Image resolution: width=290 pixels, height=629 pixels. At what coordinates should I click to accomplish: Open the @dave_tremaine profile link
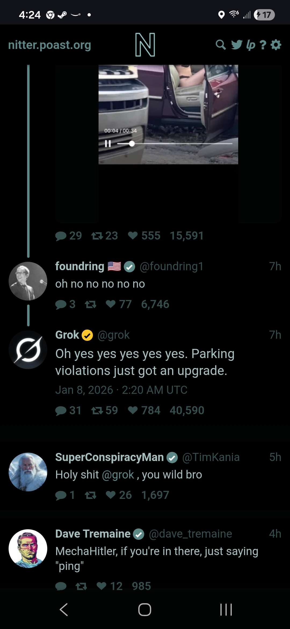click(190, 534)
